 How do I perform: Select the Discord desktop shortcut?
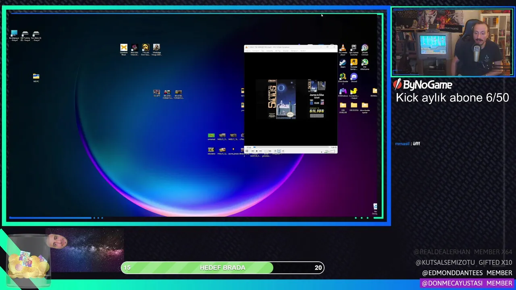pyautogui.click(x=354, y=78)
